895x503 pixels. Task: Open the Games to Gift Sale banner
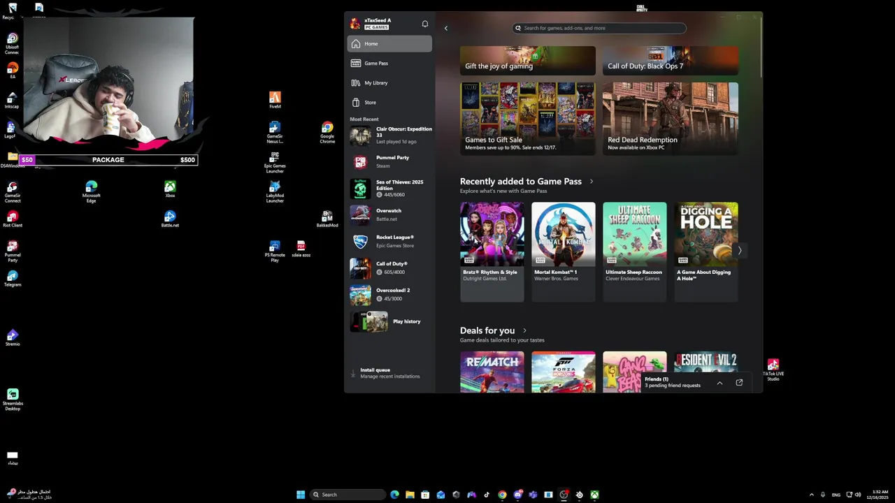click(x=528, y=119)
